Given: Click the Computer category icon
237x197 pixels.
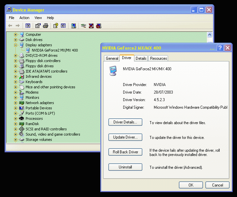Looking at the screenshot, I should [22, 34].
